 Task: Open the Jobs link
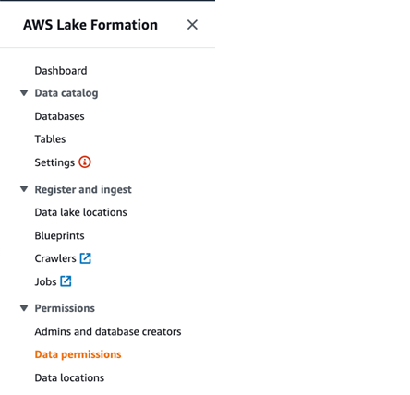tap(45, 281)
